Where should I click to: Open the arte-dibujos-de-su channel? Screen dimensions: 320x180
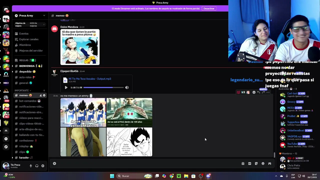[x=30, y=129]
